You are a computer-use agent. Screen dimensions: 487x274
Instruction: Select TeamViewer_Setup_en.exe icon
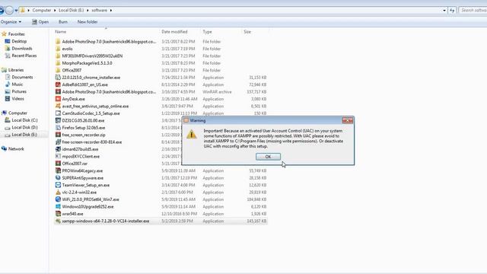[x=58, y=185]
